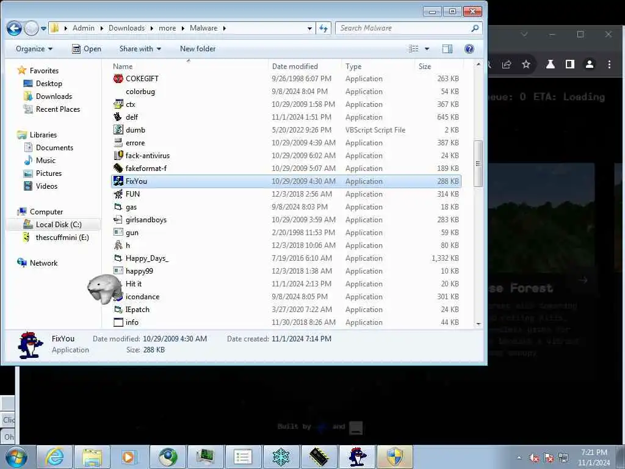Click the vertical scrollbar thumb in file list
This screenshot has width=625, height=469.
(x=478, y=163)
